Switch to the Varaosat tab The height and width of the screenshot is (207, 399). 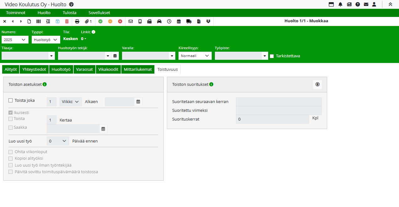point(84,70)
